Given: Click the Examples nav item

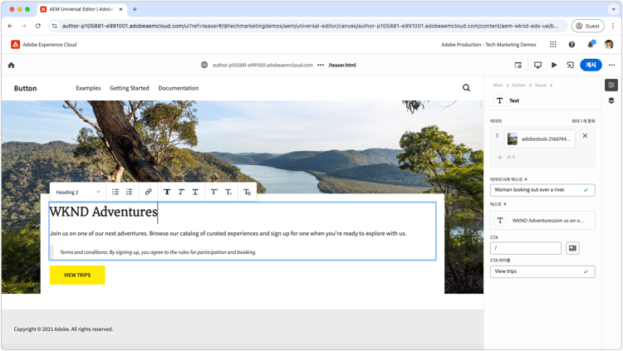Looking at the screenshot, I should click(88, 88).
